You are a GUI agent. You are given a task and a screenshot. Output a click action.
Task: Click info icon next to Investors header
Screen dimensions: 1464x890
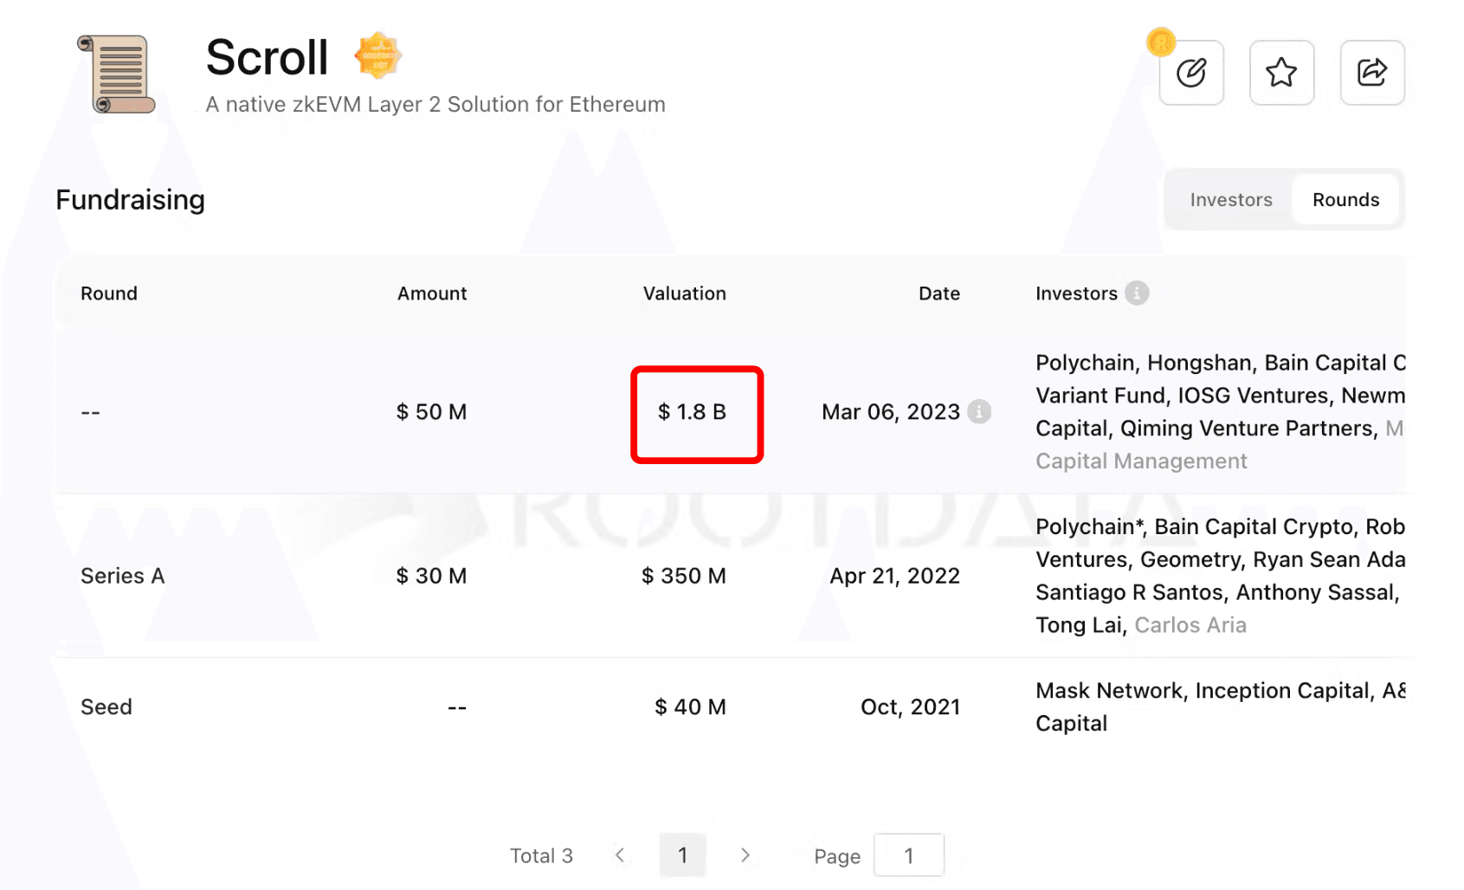point(1137,293)
